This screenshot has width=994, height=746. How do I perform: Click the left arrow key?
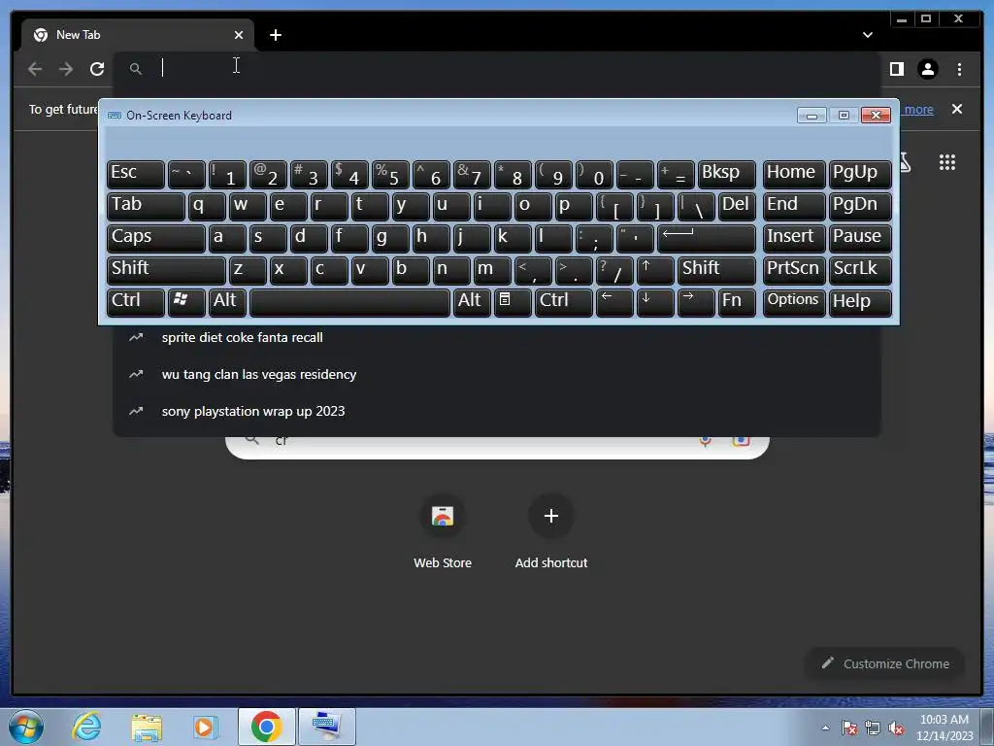coord(614,303)
